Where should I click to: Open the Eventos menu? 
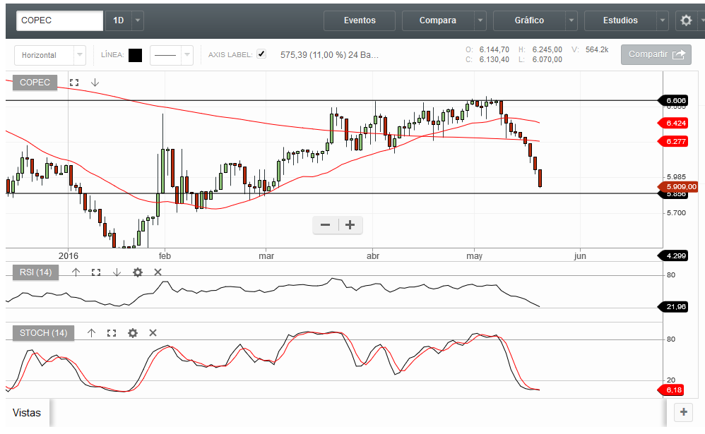(x=360, y=20)
